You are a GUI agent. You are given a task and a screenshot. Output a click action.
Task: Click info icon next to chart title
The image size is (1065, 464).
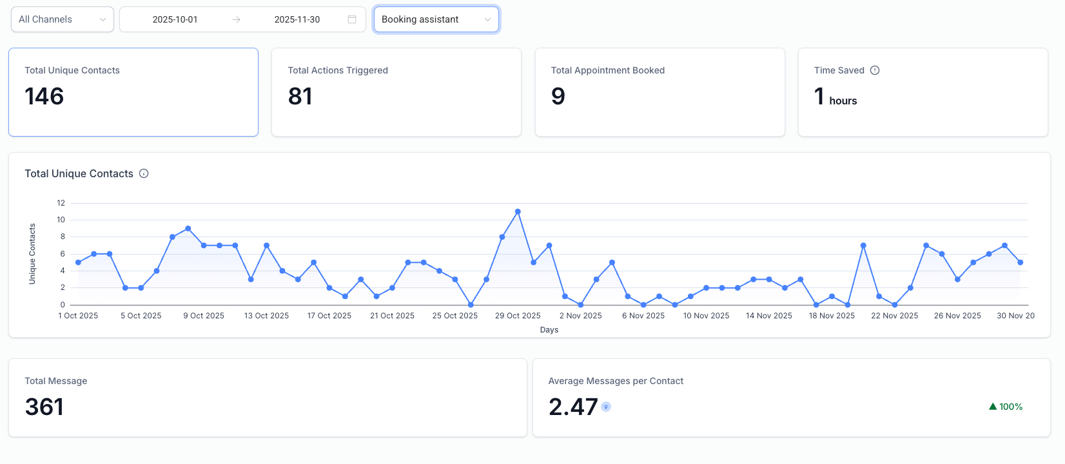click(x=144, y=173)
